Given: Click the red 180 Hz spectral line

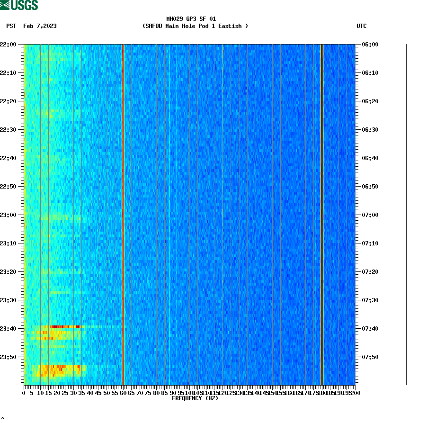Looking at the screenshot, I should point(321,213).
